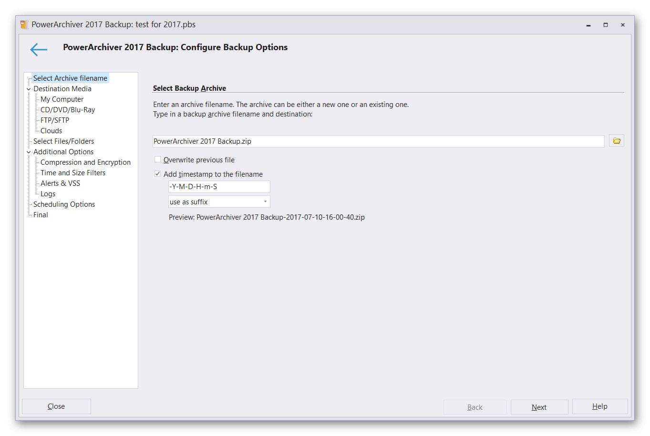The height and width of the screenshot is (436, 650).
Task: Open the FTP/SFTP destination settings
Action: 55,120
